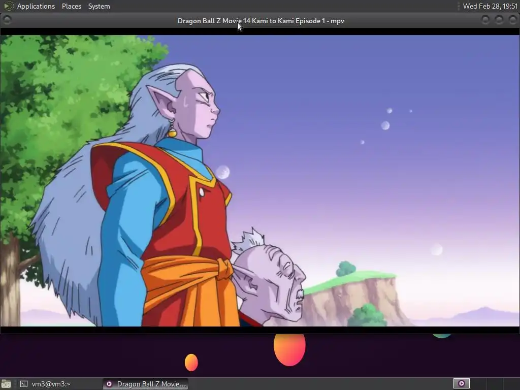Click the mpv window title text
This screenshot has height=390, width=520.
coord(261,21)
